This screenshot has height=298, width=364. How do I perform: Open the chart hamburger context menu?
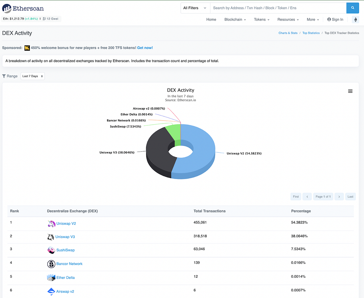pyautogui.click(x=350, y=91)
